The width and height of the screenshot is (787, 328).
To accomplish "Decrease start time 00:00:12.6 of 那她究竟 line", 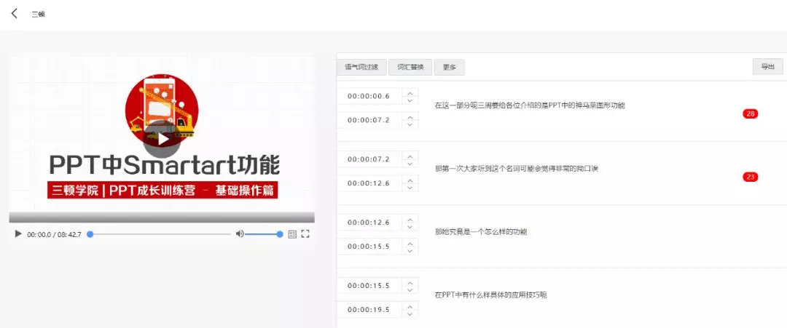I will coord(410,226).
